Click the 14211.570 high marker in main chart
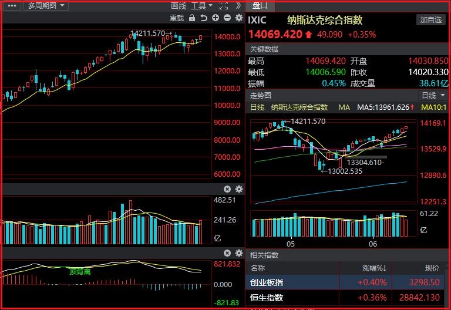The height and width of the screenshot is (310, 451). pos(151,33)
